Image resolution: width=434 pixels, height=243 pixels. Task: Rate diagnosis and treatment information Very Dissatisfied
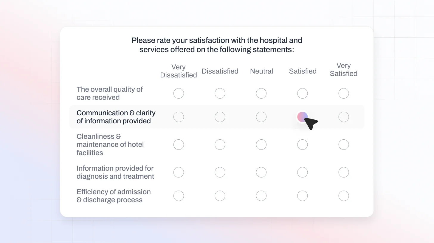click(x=179, y=172)
